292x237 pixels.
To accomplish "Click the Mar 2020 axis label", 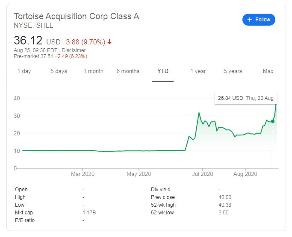I will (x=83, y=174).
